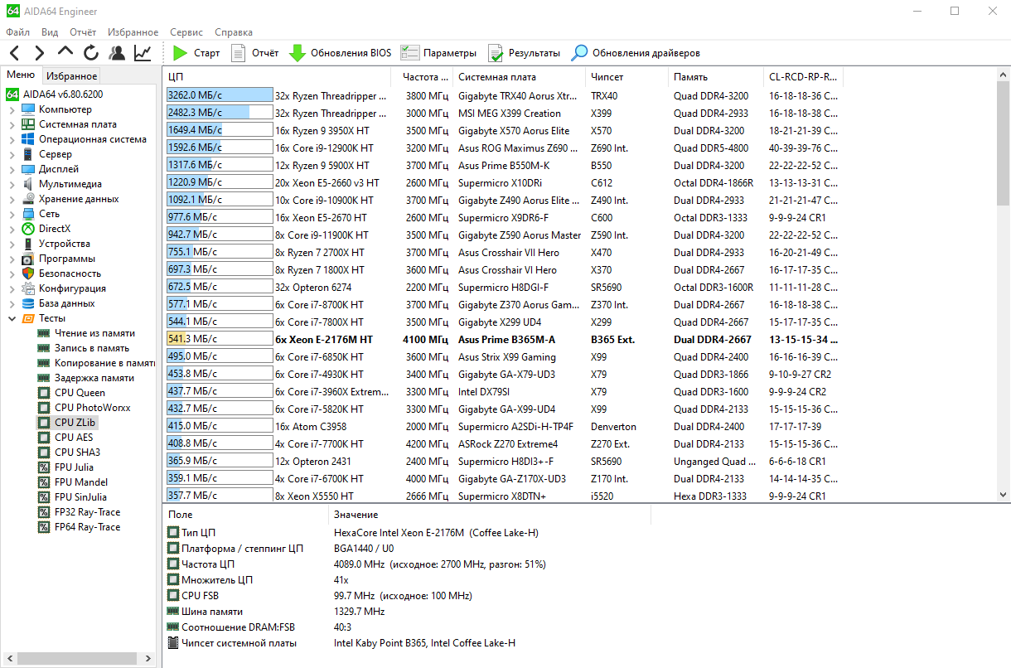
Task: Open the Справка menu
Action: coord(234,32)
